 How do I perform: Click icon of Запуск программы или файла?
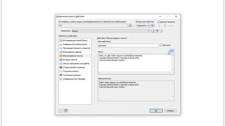click(x=61, y=64)
